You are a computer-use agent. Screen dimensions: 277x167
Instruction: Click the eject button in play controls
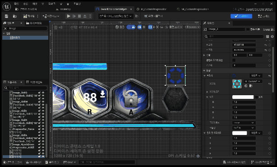click(x=85, y=16)
